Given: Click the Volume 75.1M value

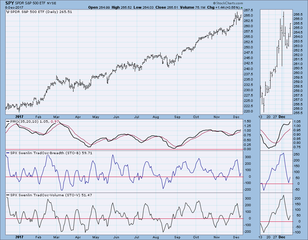Looking at the screenshot, I should pos(192,8).
